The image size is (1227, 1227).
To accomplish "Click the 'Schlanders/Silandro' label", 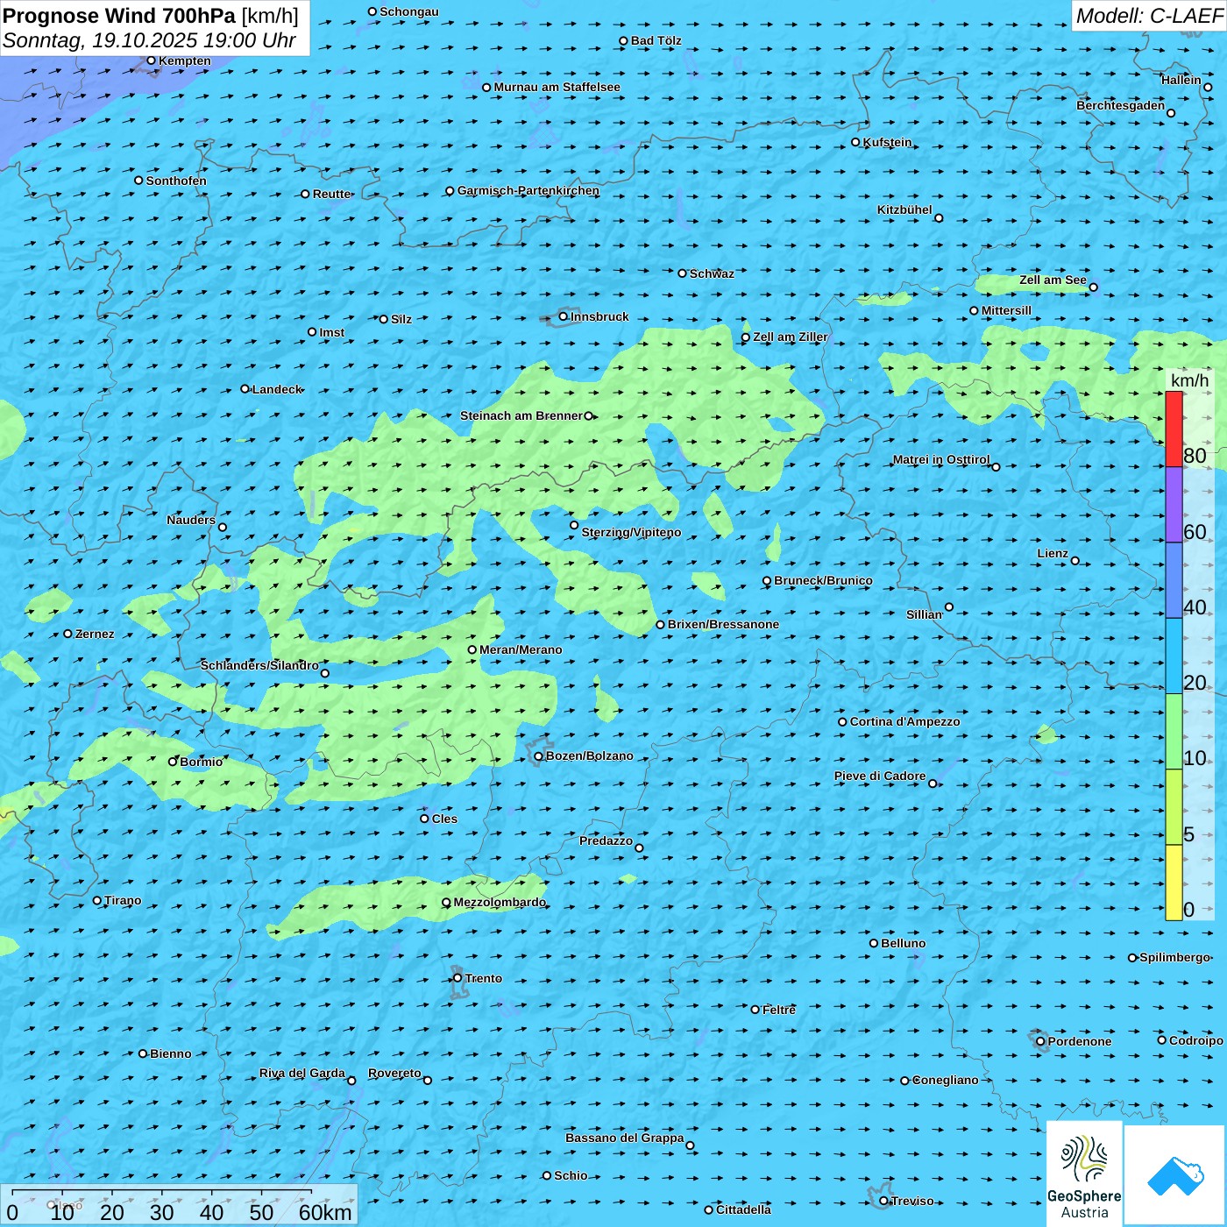I will (259, 665).
